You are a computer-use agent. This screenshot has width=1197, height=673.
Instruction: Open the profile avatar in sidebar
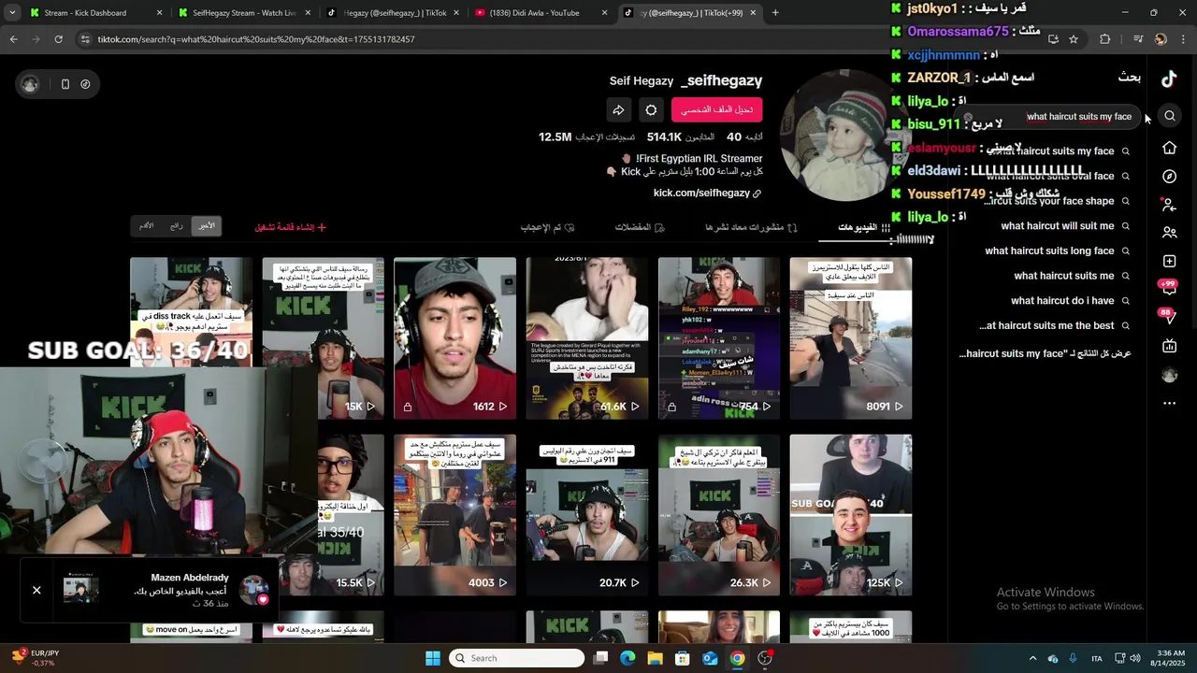point(1169,375)
